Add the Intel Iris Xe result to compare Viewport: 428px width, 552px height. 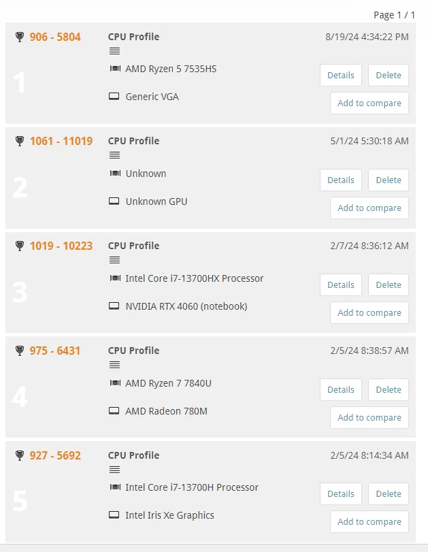pos(369,522)
